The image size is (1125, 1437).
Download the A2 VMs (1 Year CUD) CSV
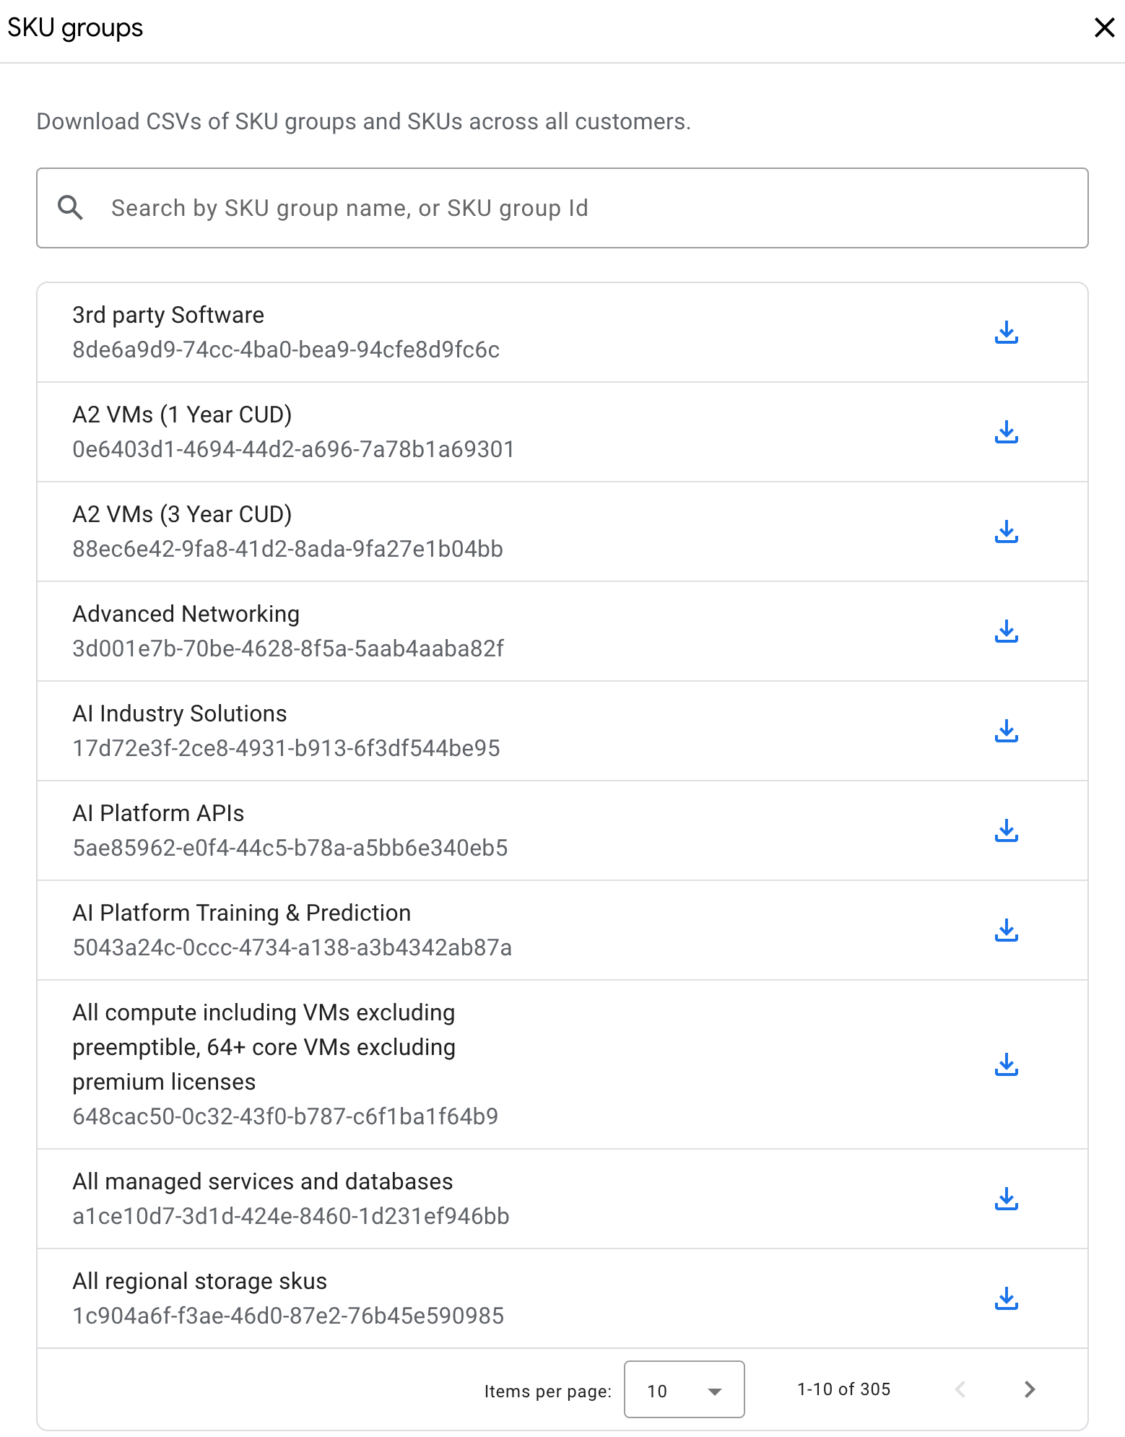[x=1006, y=433]
